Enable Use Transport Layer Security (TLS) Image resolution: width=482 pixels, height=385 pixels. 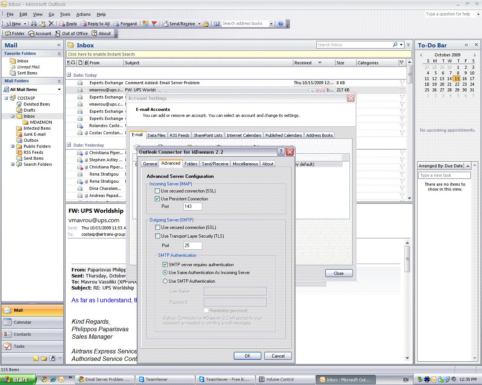[157, 236]
